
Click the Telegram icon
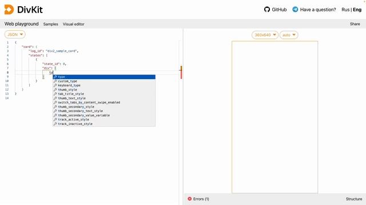(295, 10)
